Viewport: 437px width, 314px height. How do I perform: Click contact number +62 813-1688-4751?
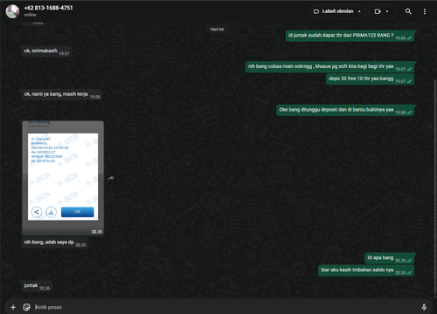coord(48,8)
